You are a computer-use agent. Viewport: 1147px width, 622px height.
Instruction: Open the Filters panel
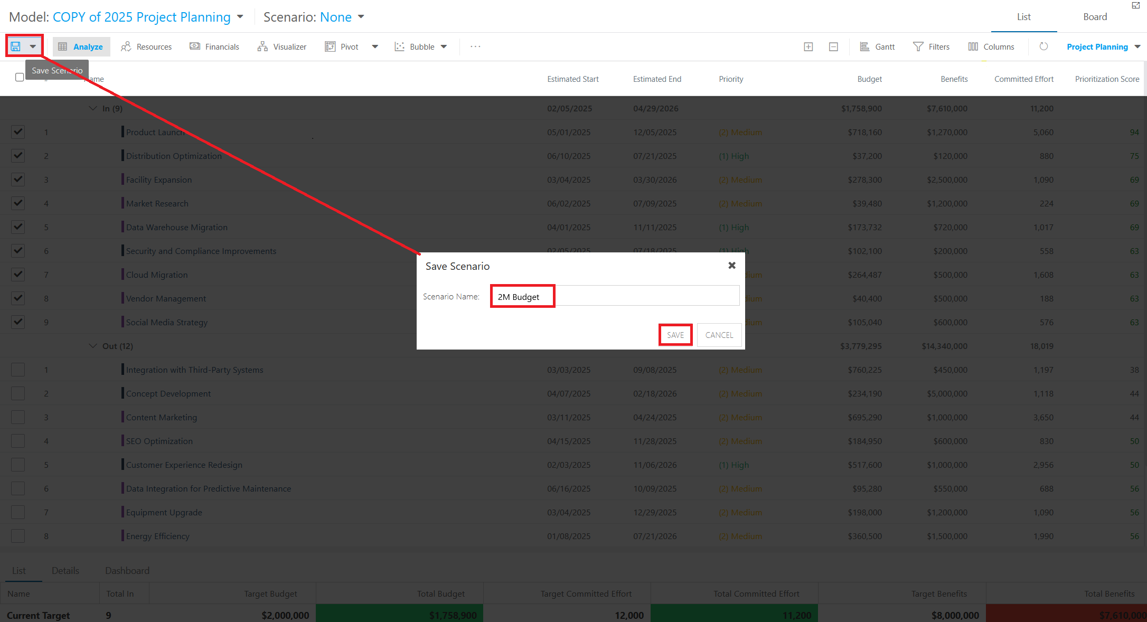tap(931, 46)
